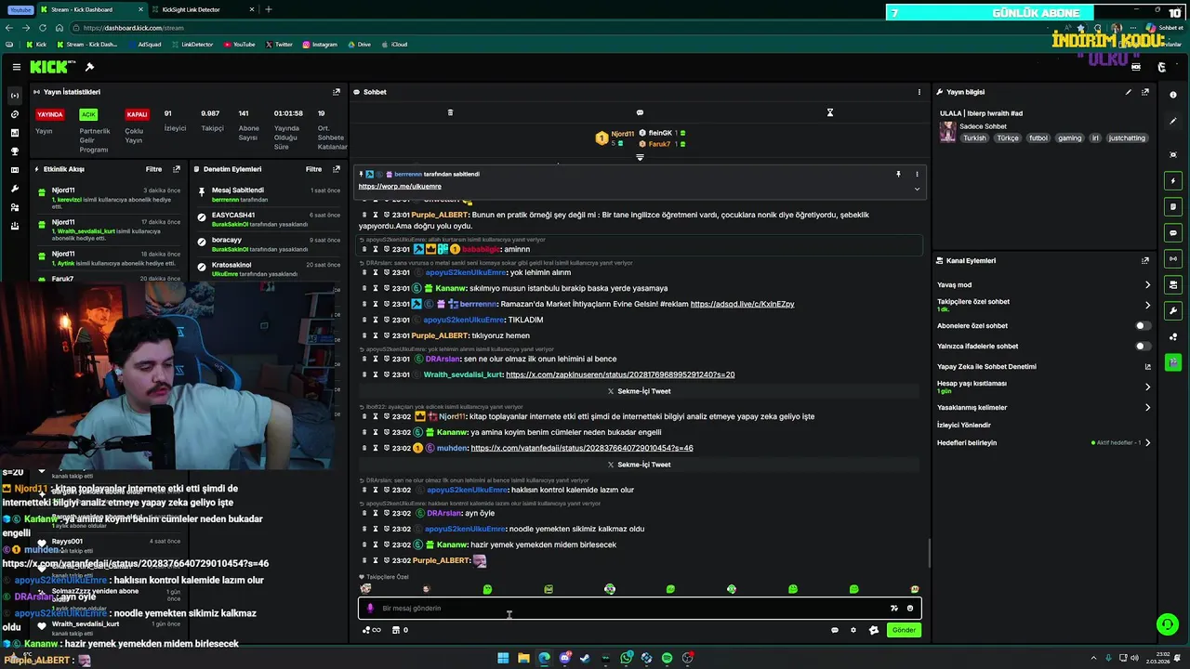This screenshot has width=1190, height=669.
Task: Open muhden's x.com vatanfedaii link
Action: click(x=582, y=448)
